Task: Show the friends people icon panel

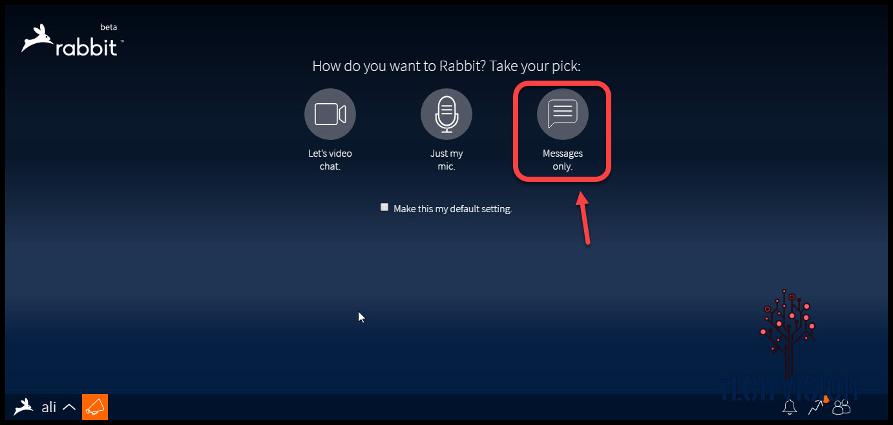Action: coord(841,407)
